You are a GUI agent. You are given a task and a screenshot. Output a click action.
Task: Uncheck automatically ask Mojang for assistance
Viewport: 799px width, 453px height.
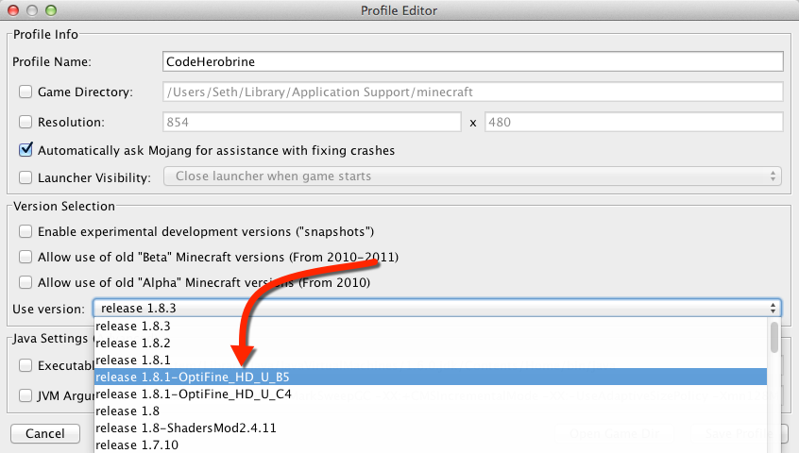(25, 150)
